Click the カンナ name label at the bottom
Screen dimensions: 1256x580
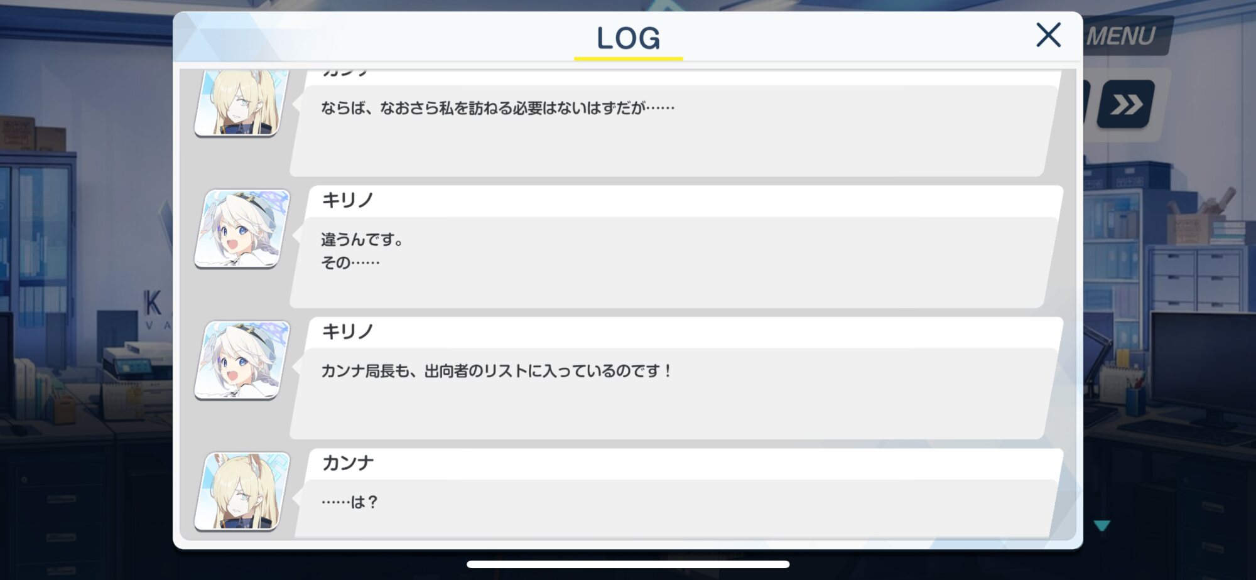point(347,463)
